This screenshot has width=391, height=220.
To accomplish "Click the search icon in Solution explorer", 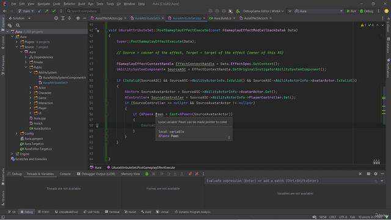I will point(18,25).
